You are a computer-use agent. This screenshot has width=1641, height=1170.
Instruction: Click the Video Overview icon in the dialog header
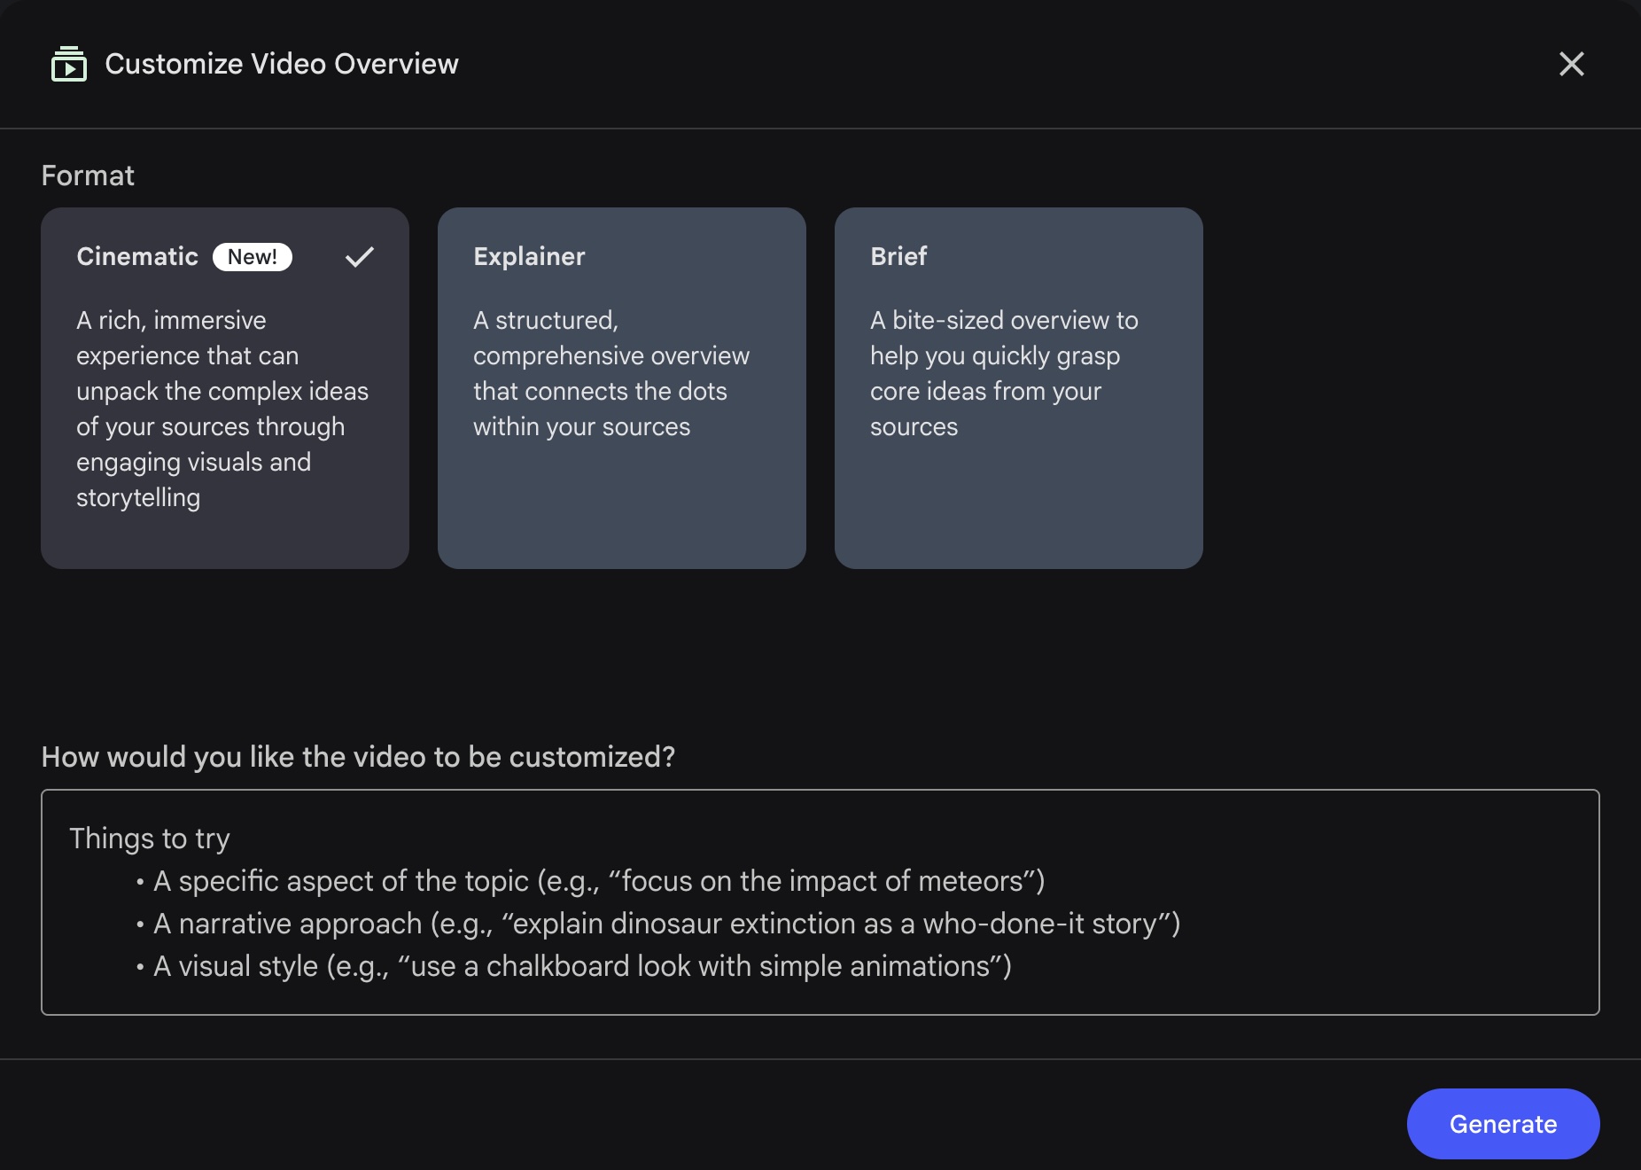point(69,63)
